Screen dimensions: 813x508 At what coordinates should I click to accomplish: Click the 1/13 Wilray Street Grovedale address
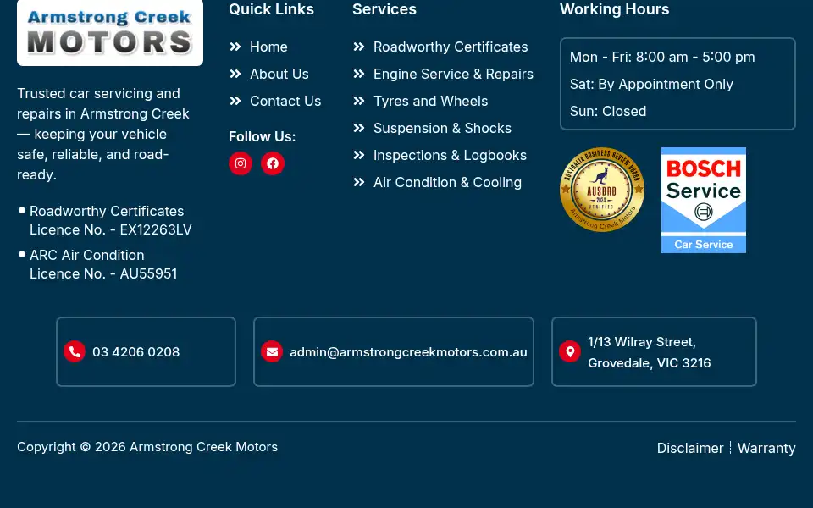click(650, 352)
